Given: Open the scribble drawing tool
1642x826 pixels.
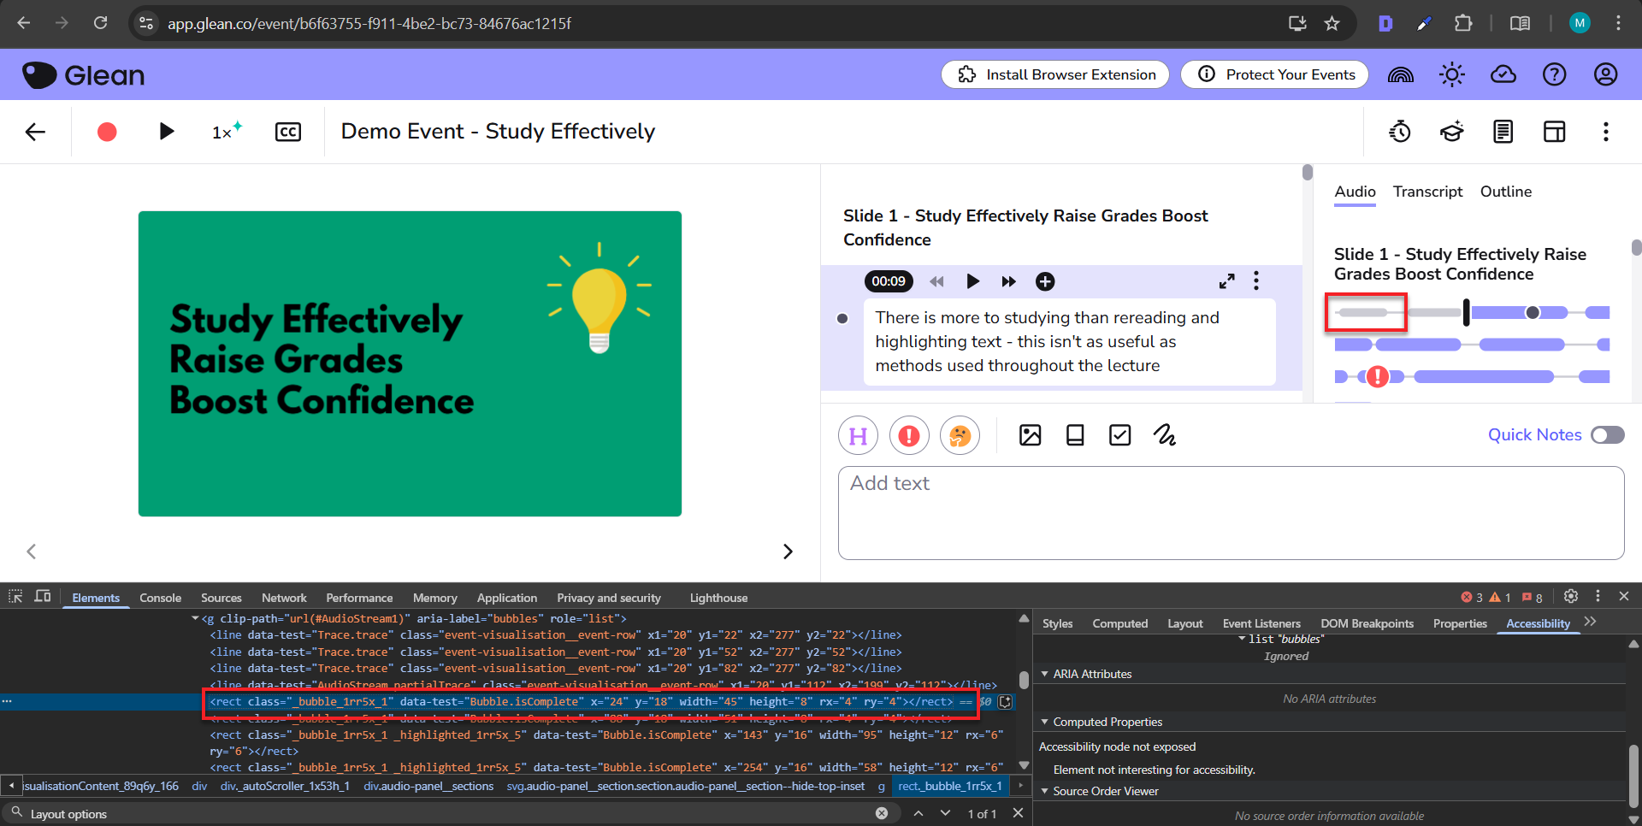Looking at the screenshot, I should click(x=1164, y=435).
